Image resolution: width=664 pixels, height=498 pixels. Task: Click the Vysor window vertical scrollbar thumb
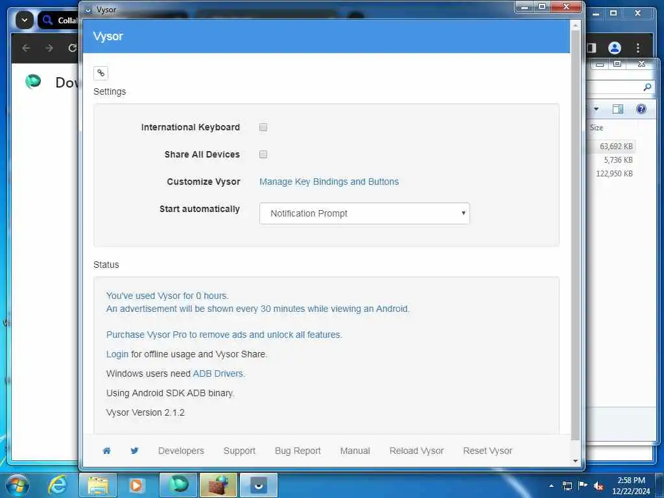pos(575,235)
